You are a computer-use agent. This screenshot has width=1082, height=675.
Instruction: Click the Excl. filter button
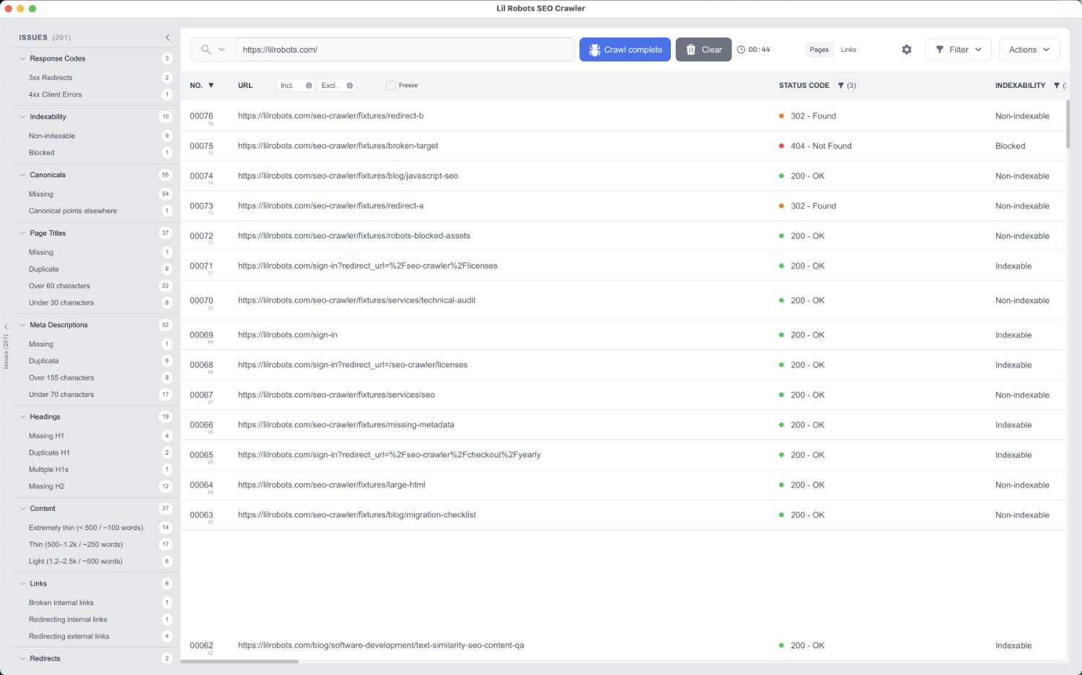pos(337,86)
